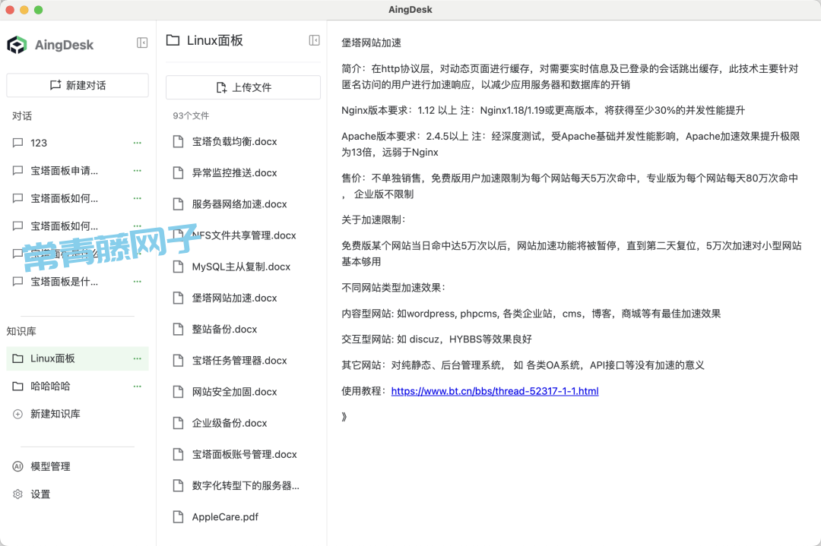Click folder icon in Linux面板 panel header

coord(173,40)
